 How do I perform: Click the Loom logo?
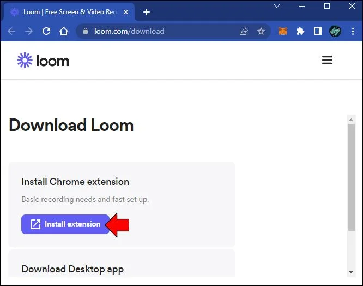click(x=43, y=61)
